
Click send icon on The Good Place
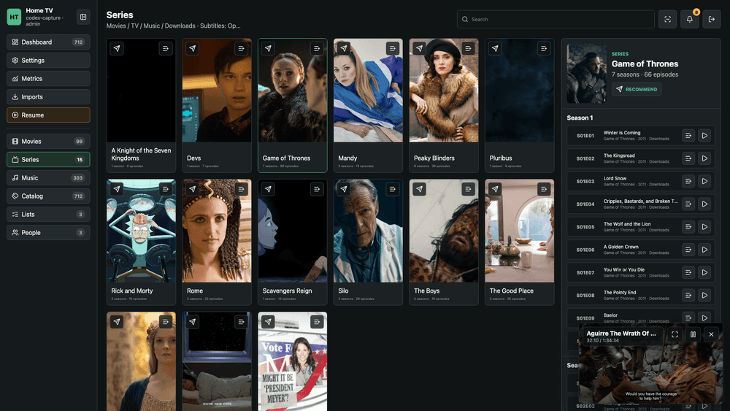[495, 189]
